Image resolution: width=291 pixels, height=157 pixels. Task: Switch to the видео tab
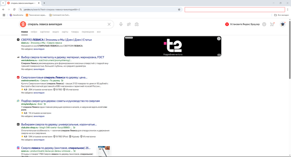coord(56,32)
